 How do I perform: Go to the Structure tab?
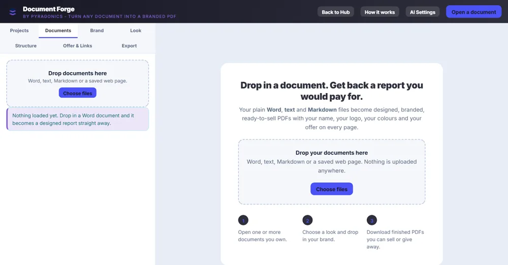click(x=25, y=46)
